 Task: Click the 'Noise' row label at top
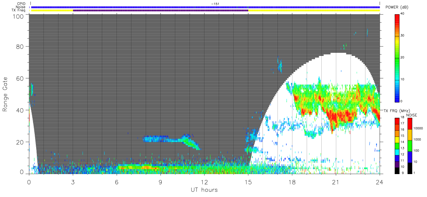(x=21, y=7)
